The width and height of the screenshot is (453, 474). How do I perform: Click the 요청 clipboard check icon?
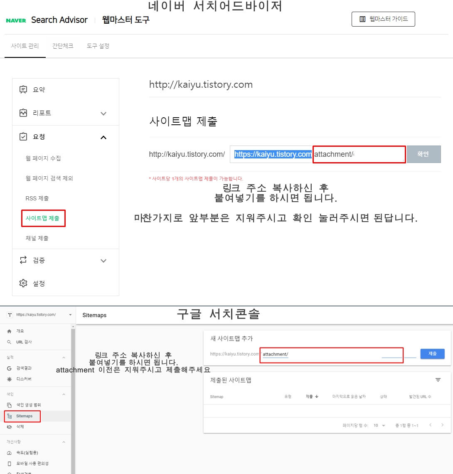click(x=23, y=137)
